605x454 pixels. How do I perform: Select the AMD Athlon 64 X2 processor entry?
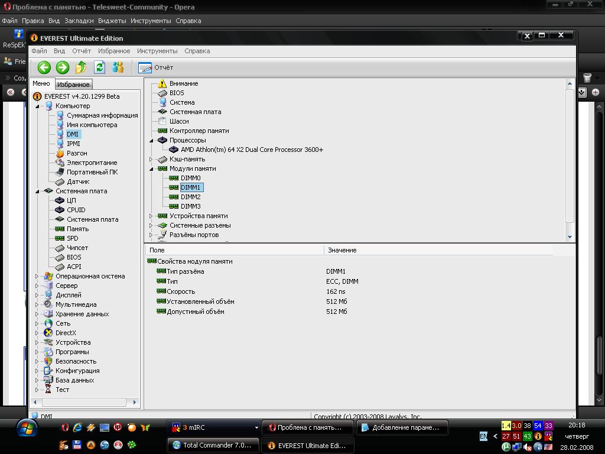coord(252,150)
